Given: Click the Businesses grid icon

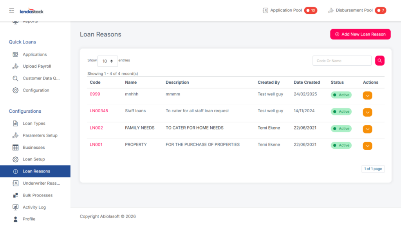Looking at the screenshot, I should pyautogui.click(x=15, y=148).
